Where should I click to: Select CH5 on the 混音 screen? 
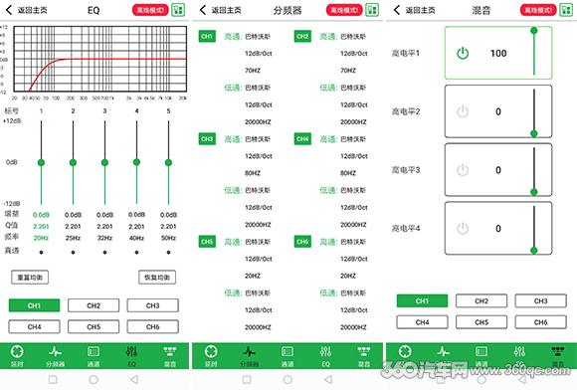[x=481, y=322]
